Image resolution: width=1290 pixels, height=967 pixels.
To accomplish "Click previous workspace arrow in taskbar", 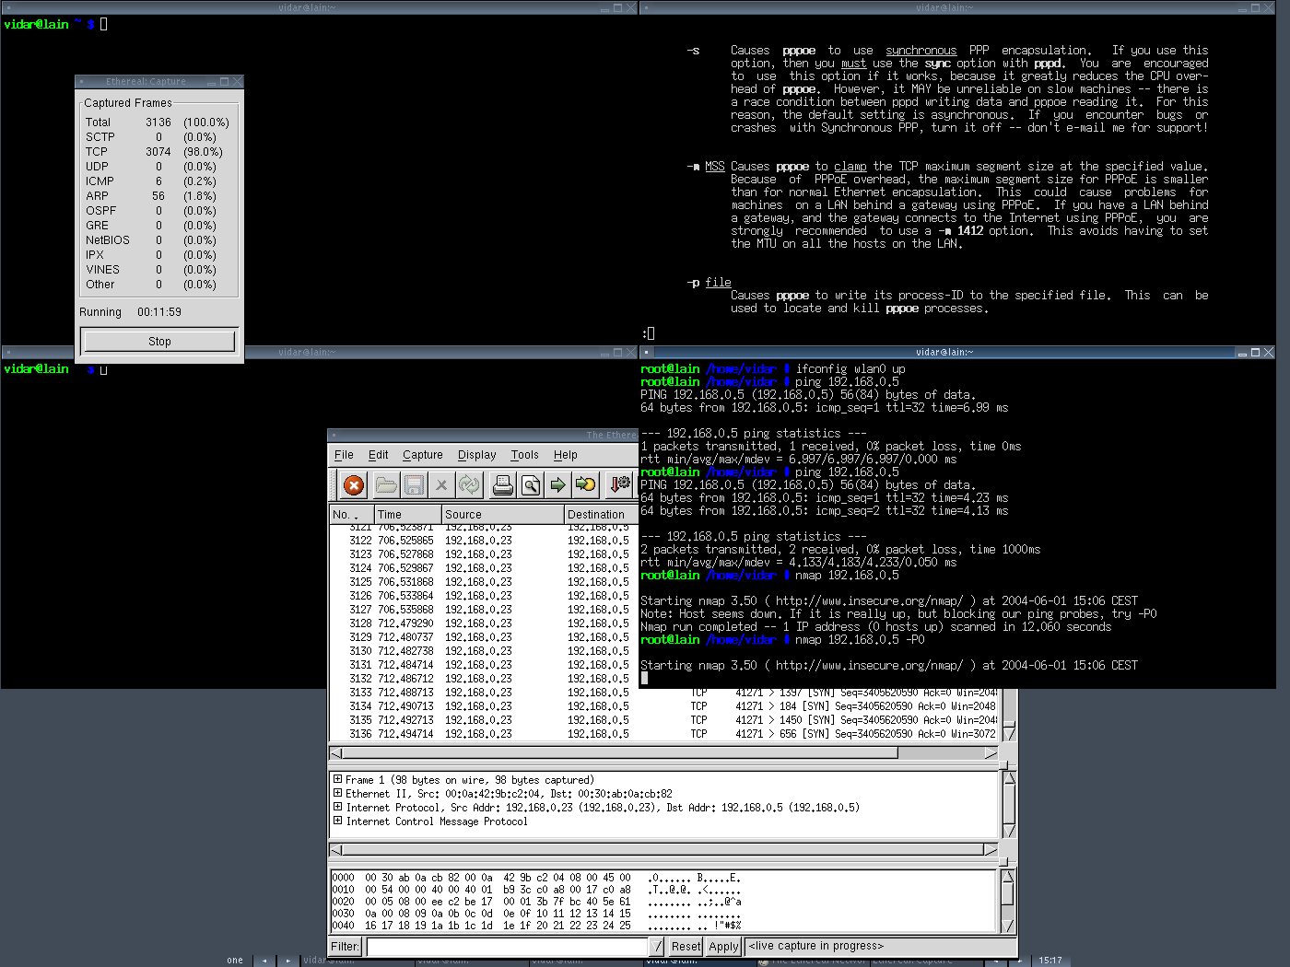I will point(264,960).
